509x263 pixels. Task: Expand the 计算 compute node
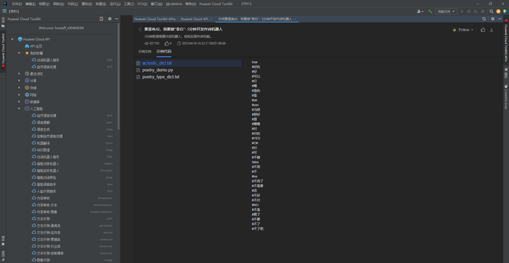point(19,80)
